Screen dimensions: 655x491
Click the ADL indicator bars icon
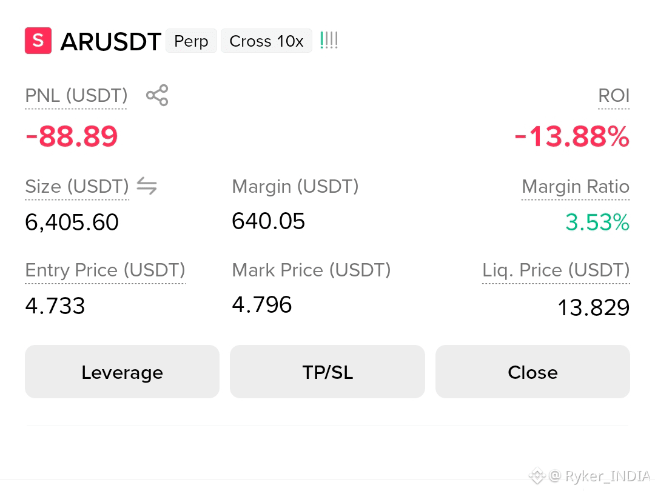(x=329, y=41)
